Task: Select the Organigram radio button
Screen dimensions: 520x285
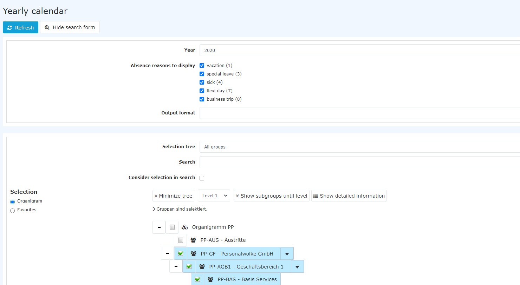Action: tap(13, 202)
